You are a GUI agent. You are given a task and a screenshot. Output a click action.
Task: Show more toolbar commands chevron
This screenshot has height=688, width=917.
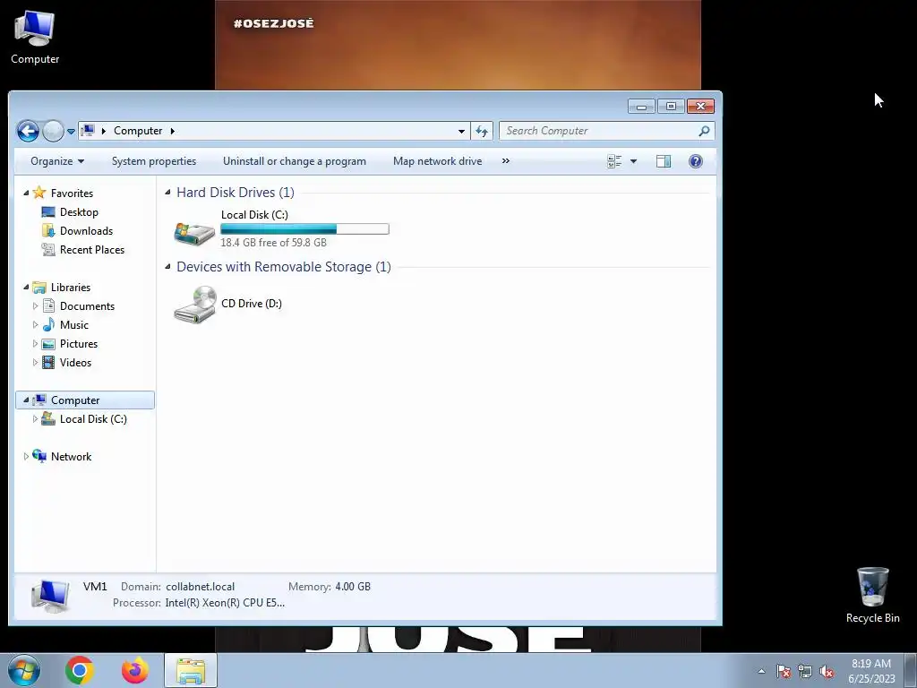point(506,161)
